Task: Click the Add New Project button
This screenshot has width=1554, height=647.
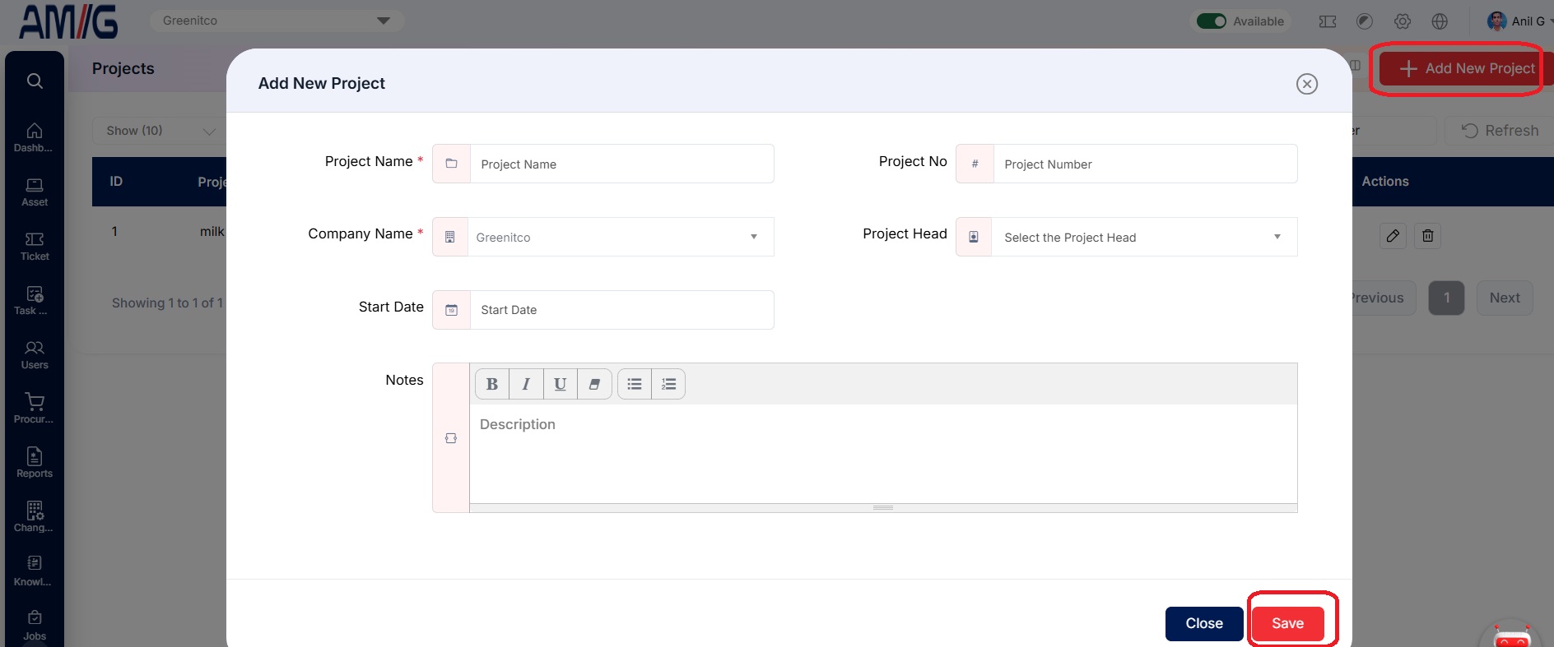Action: coord(1466,68)
